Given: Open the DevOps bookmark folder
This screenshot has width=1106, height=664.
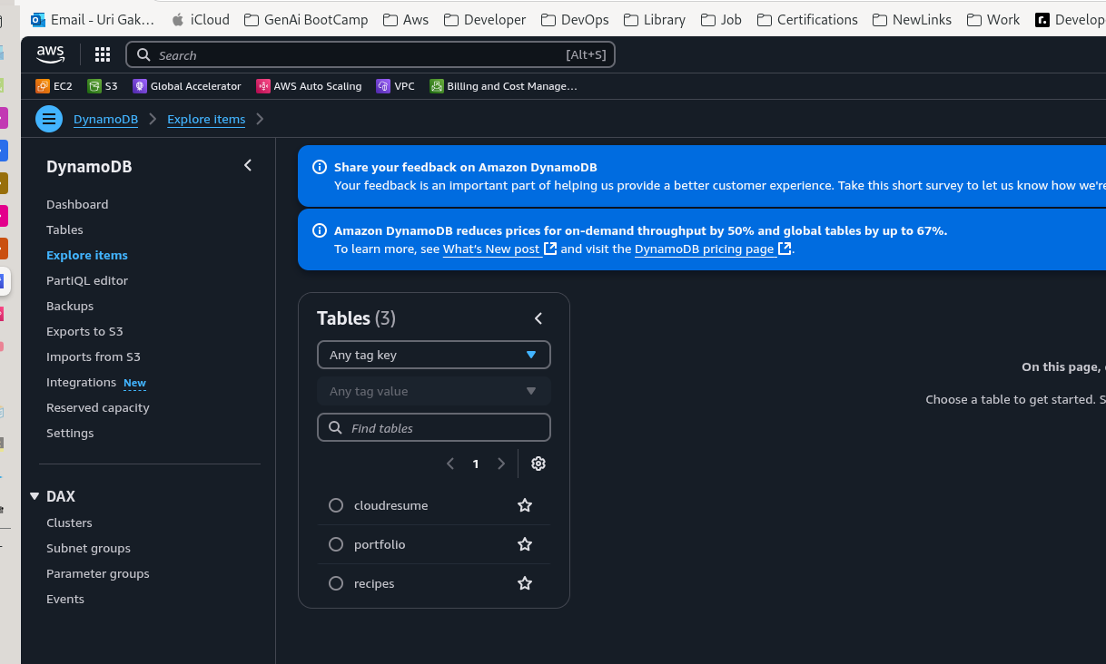Looking at the screenshot, I should point(574,19).
